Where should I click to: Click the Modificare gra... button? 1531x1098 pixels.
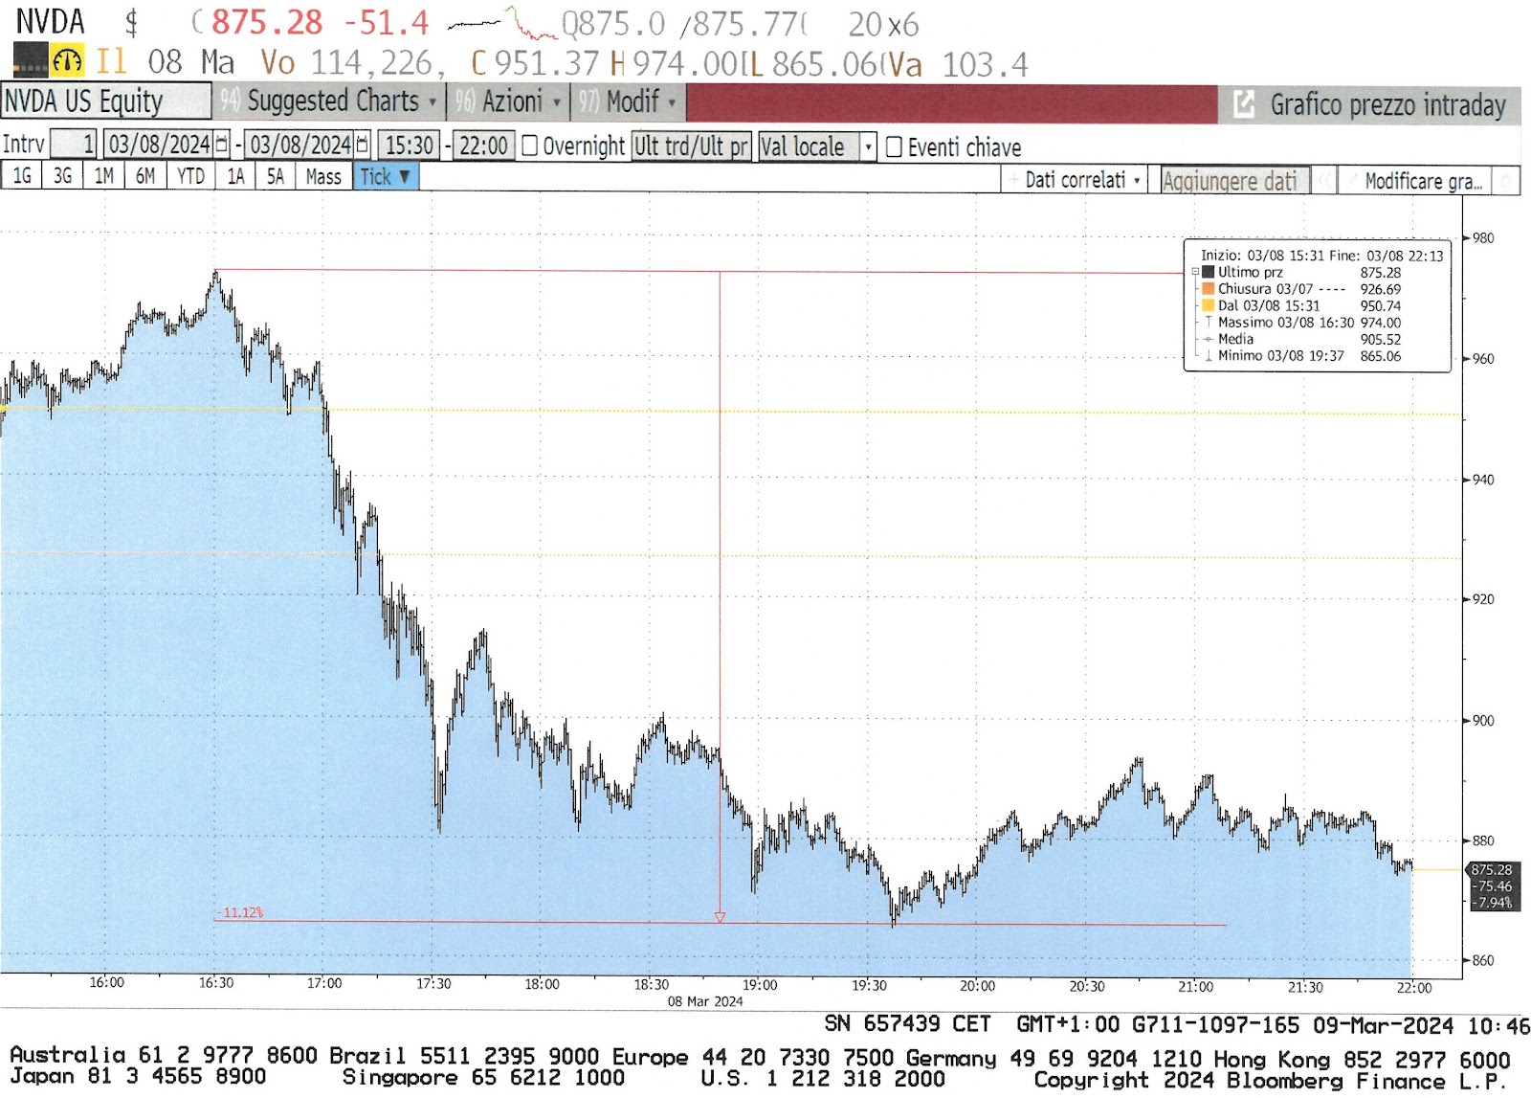[x=1415, y=180]
